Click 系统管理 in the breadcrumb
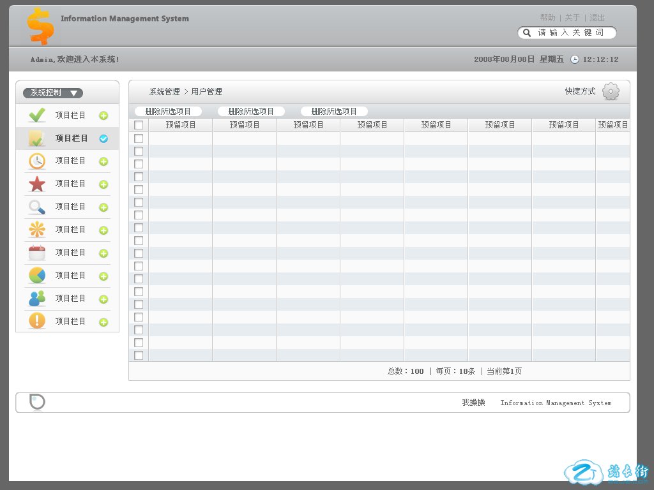Viewport: 654px width, 490px height. [164, 92]
